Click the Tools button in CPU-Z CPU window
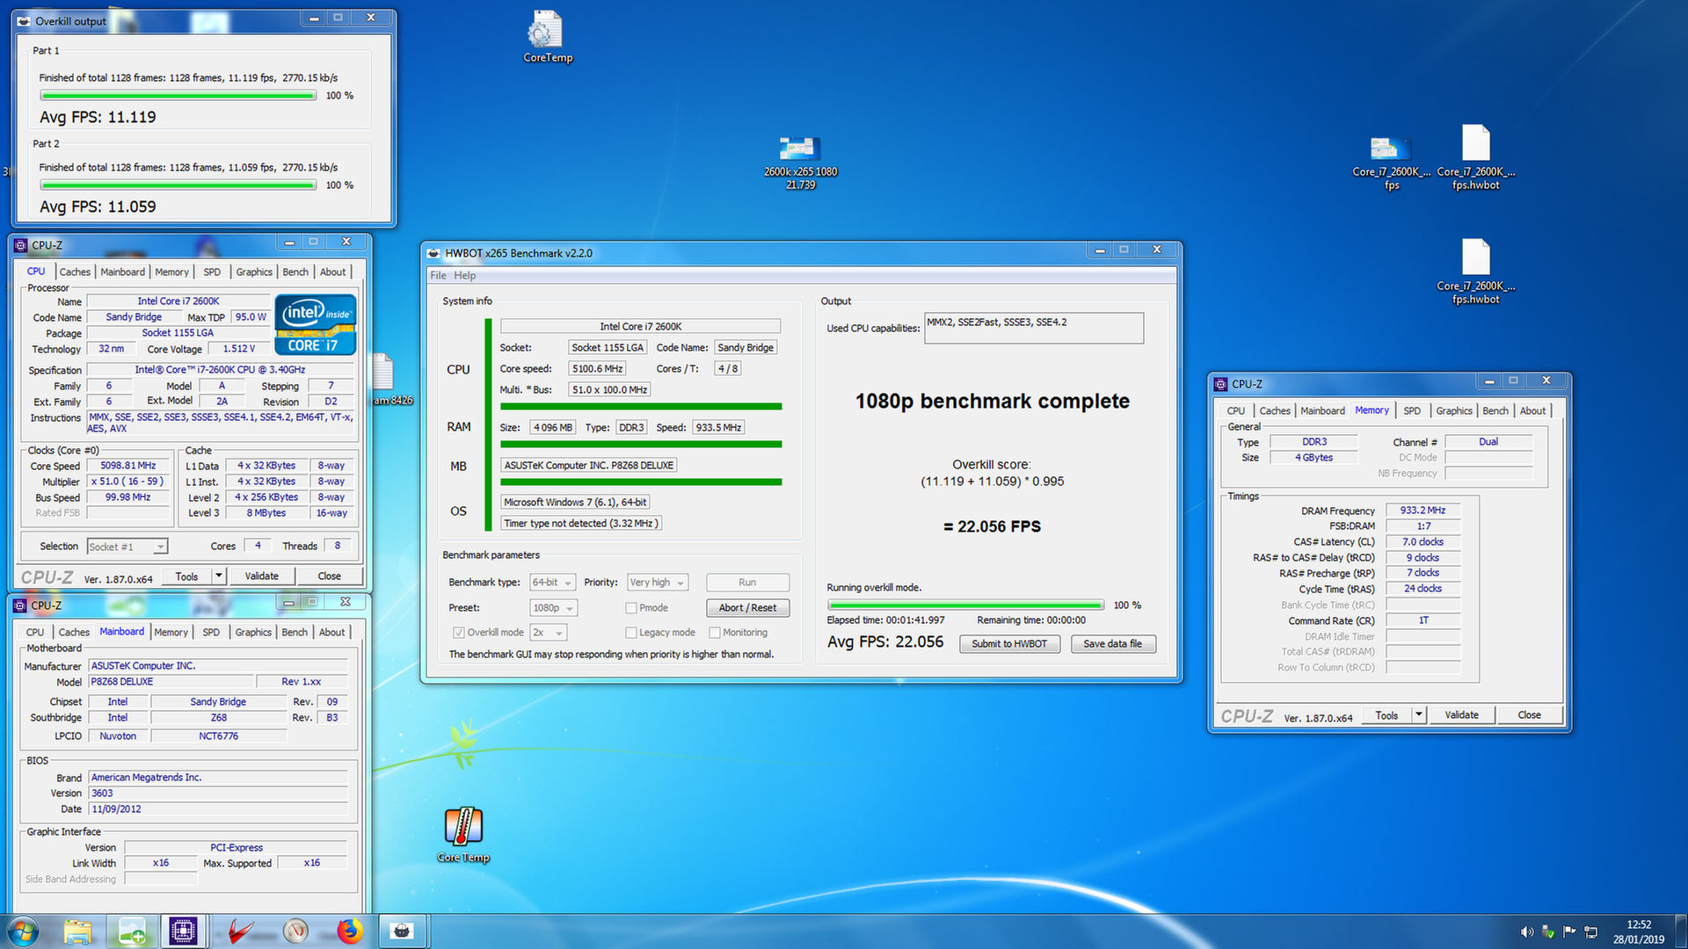The image size is (1688, 949). 186,576
